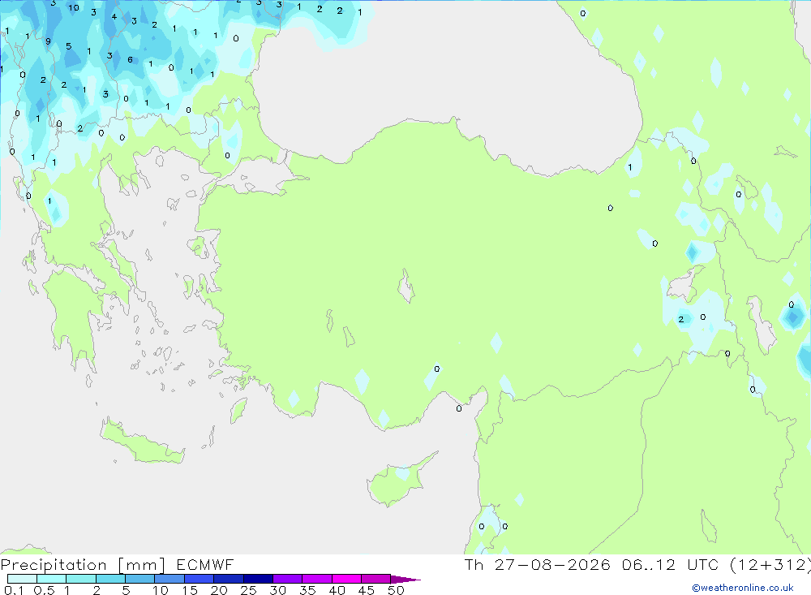This screenshot has width=811, height=595.
Task: Select the 45–50 mm legend color box
Action: tap(375, 579)
